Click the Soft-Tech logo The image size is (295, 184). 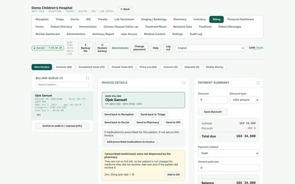point(256,48)
